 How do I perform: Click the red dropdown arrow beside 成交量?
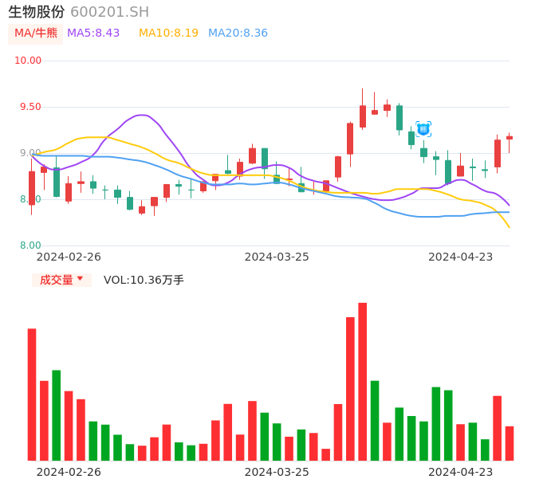80,279
